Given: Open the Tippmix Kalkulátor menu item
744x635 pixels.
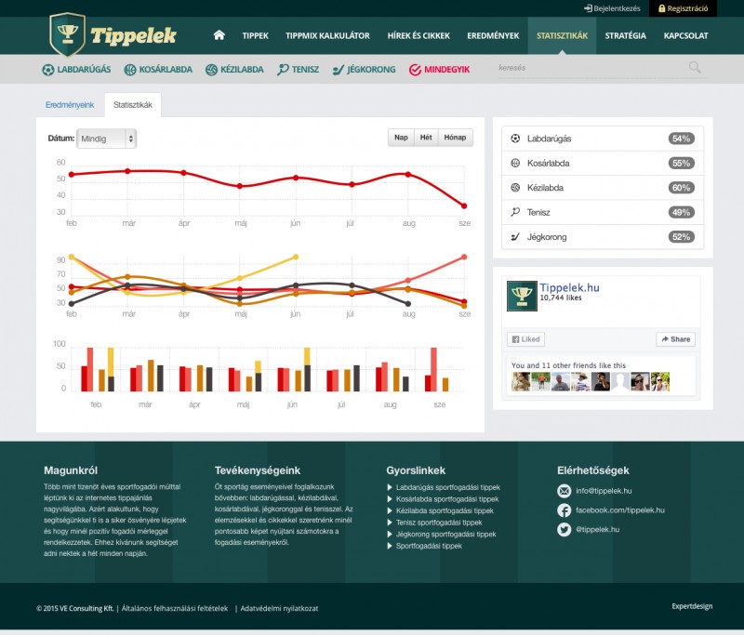Looking at the screenshot, I should [327, 36].
